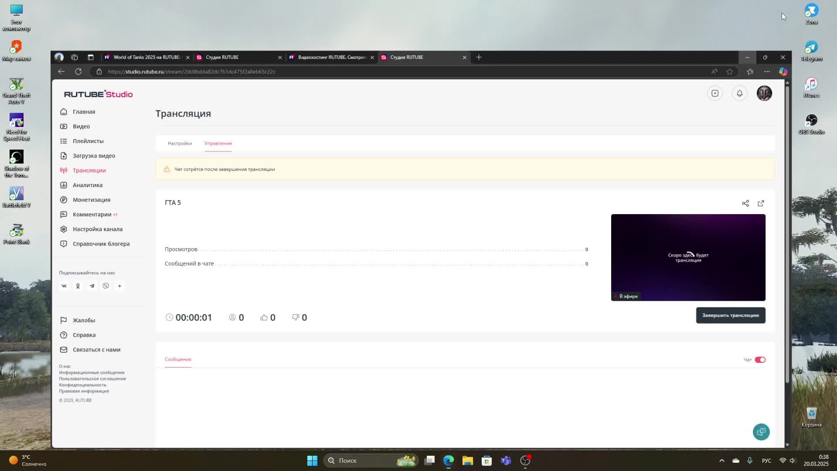Screen dimensions: 837x471
Task: Switch to the Настройки tab
Action: [x=180, y=143]
